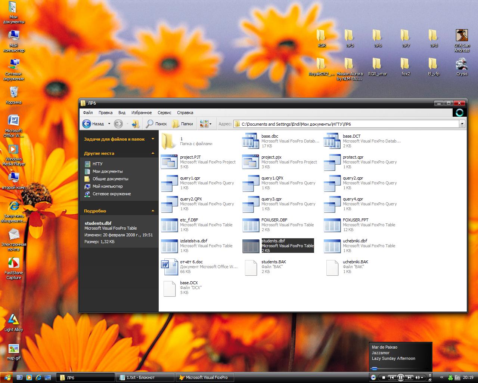Toggle the Folders (Папки) pane button

click(183, 124)
